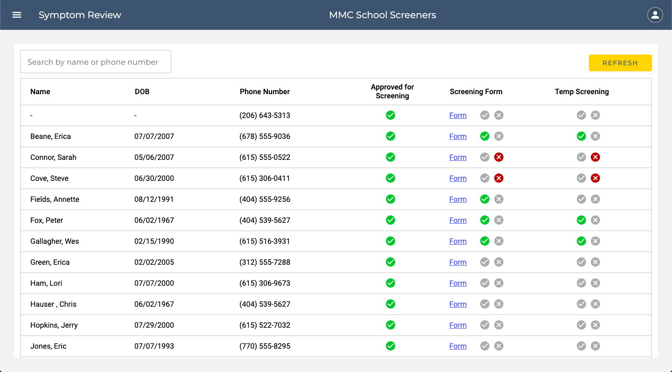Click Screening Form red X for Connor, Sarah

pyautogui.click(x=499, y=157)
